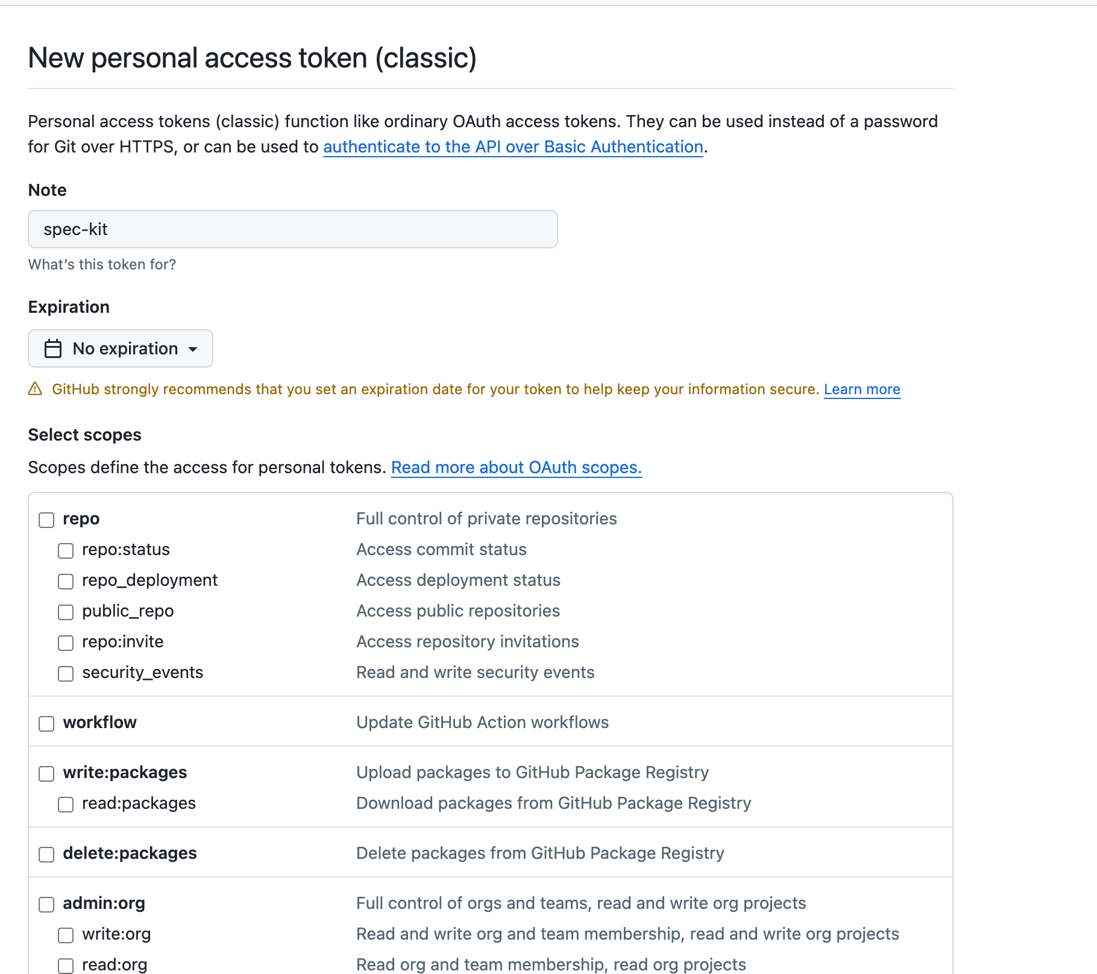The height and width of the screenshot is (974, 1097).
Task: Check public_repo scope
Action: [x=65, y=612]
